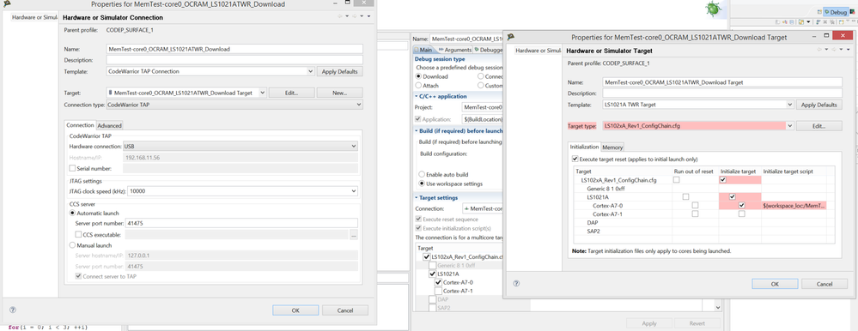
Task: Click Edit button next to Target
Action: point(292,93)
